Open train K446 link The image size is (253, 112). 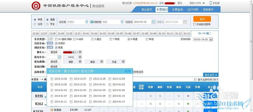[39, 96]
